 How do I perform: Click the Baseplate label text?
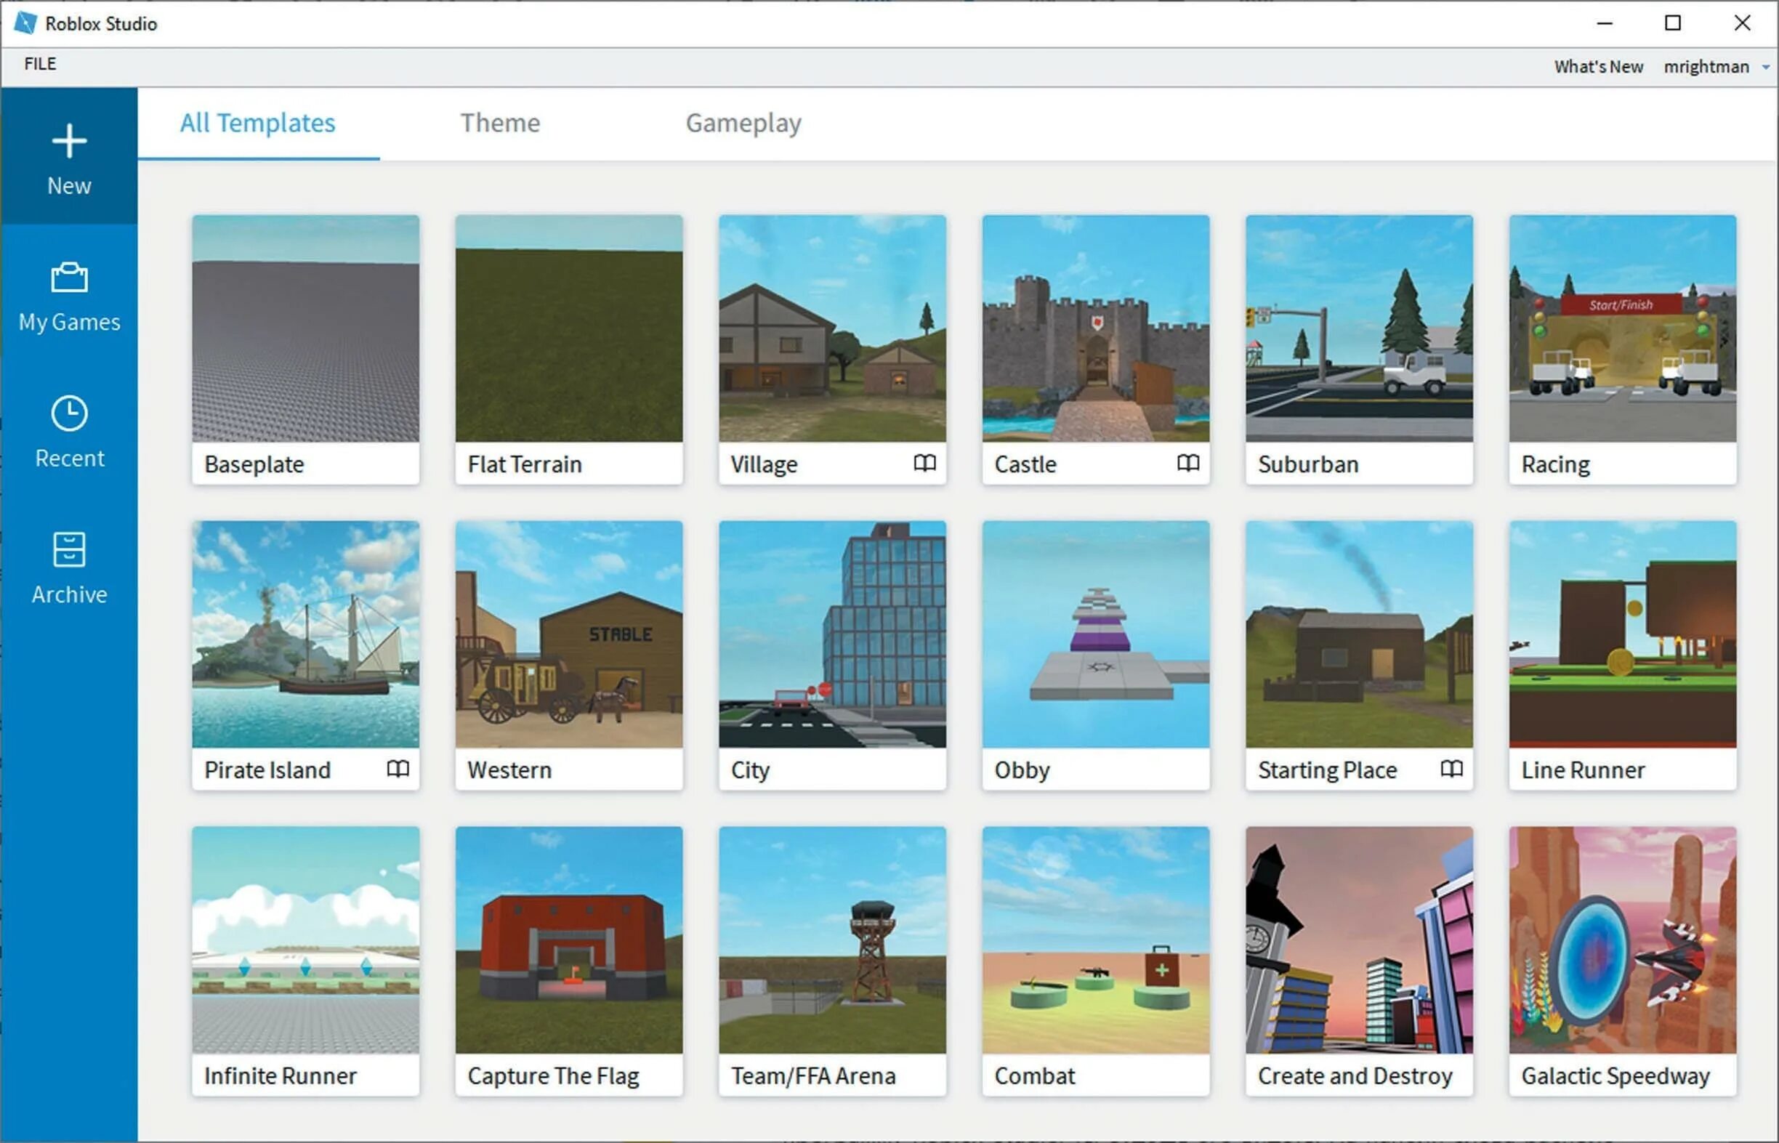(x=254, y=464)
